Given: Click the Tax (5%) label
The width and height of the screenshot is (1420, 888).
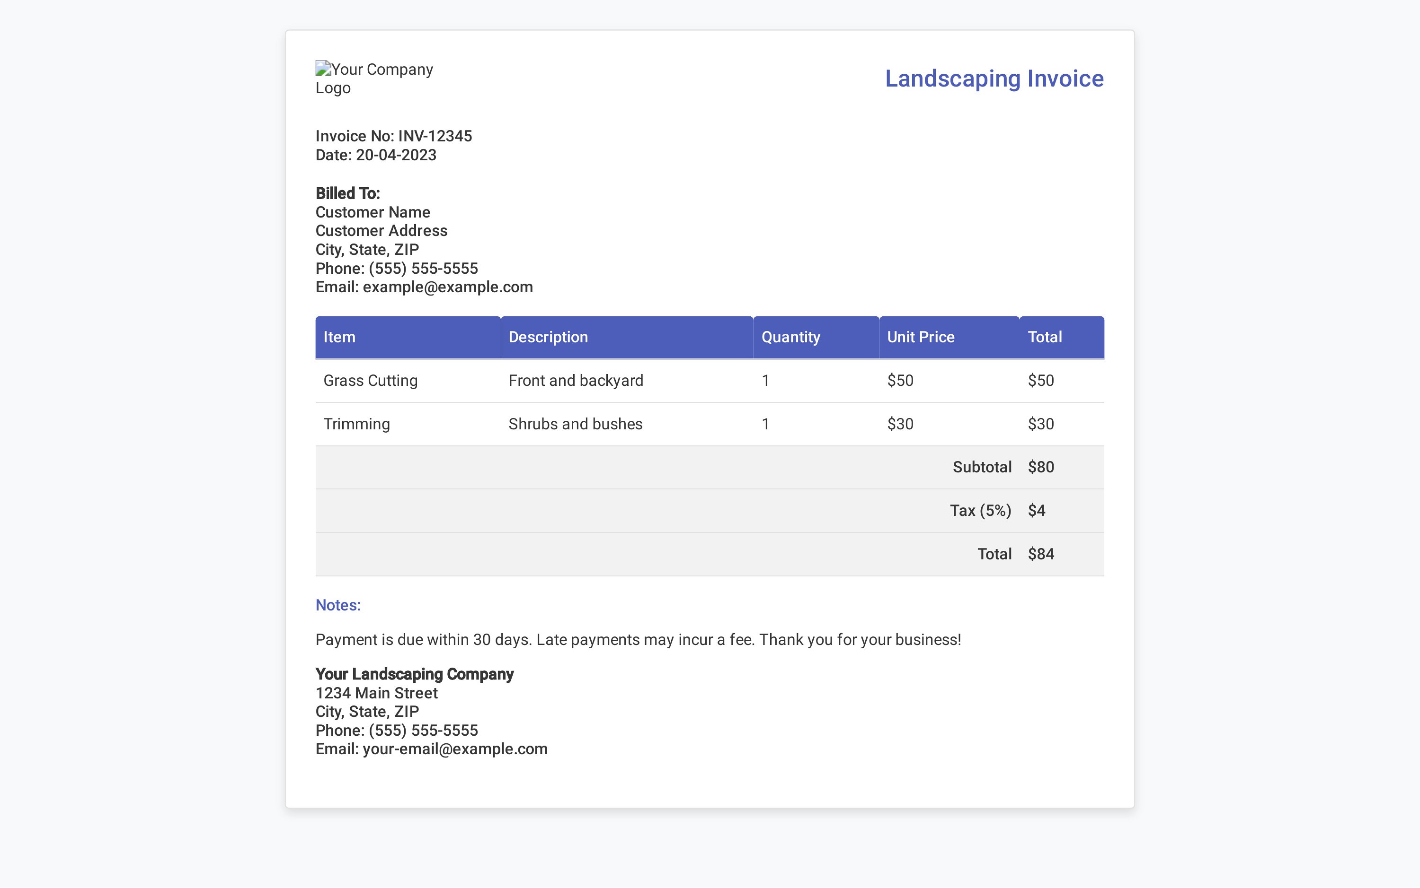Looking at the screenshot, I should 981,511.
